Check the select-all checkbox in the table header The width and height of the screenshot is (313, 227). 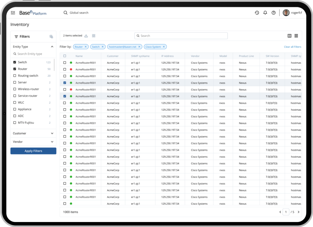point(65,56)
